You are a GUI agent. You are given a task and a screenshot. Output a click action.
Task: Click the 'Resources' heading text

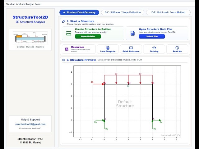(x=78, y=47)
